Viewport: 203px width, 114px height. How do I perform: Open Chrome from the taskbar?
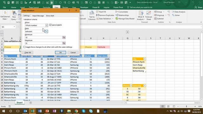[x=76, y=111]
